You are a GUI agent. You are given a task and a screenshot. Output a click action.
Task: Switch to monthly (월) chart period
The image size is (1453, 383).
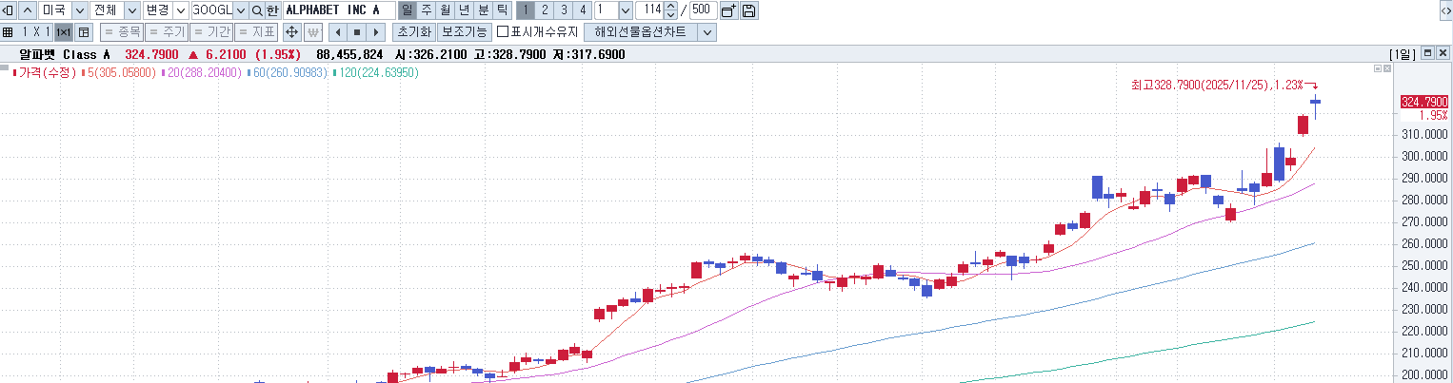[x=445, y=10]
